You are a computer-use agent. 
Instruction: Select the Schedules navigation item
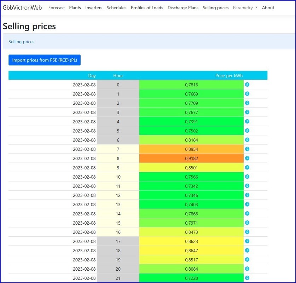[116, 8]
